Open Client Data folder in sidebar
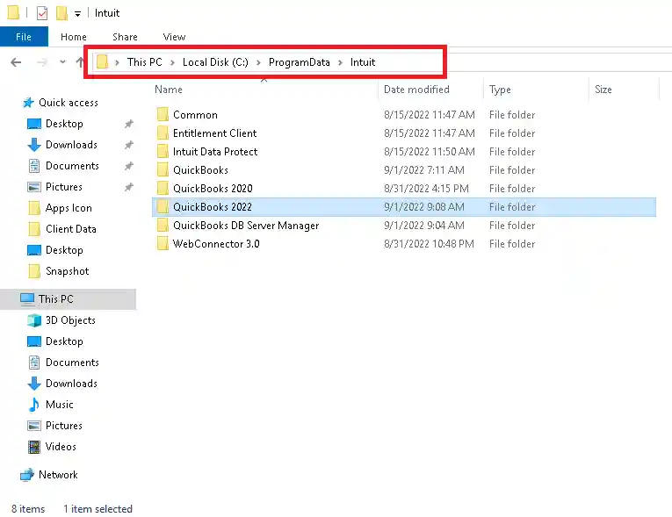 click(x=71, y=229)
